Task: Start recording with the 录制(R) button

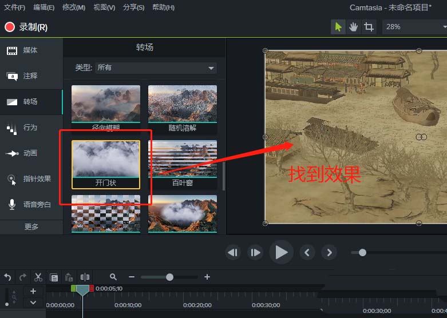Action: pos(26,27)
